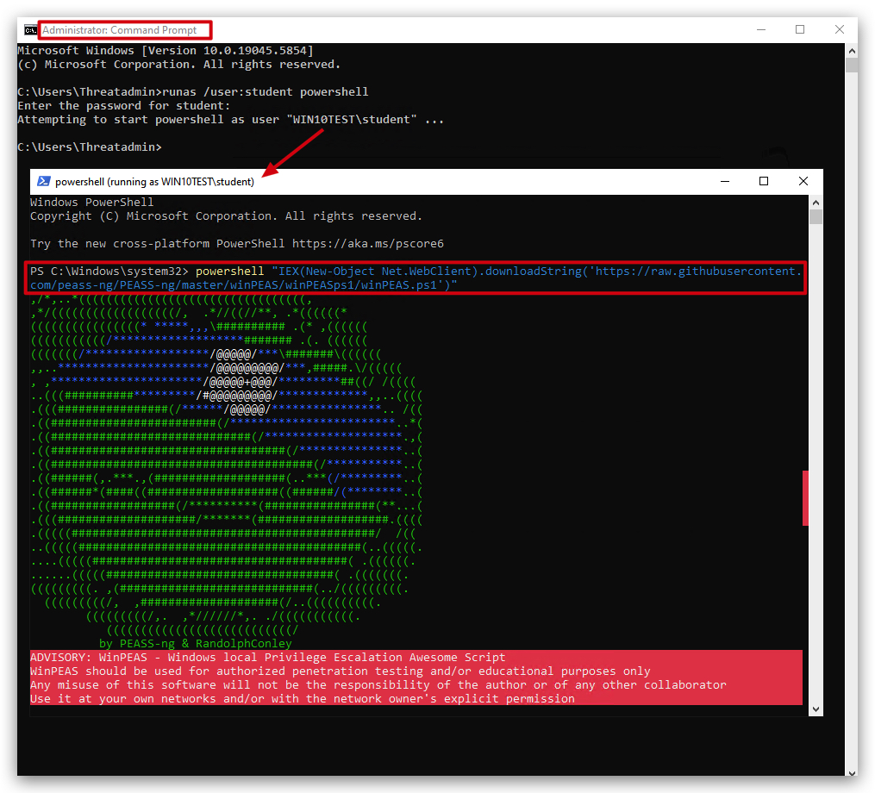Screen dimensions: 875x793
Task: Maximize the Administrator: Command Prompt window
Action: point(800,29)
